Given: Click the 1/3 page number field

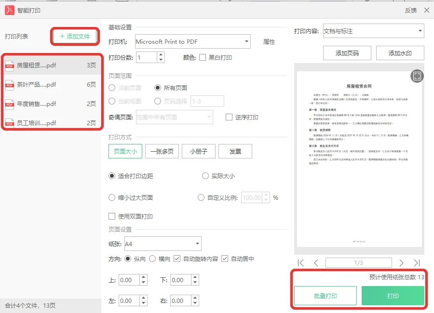Looking at the screenshot, I should click(x=359, y=262).
